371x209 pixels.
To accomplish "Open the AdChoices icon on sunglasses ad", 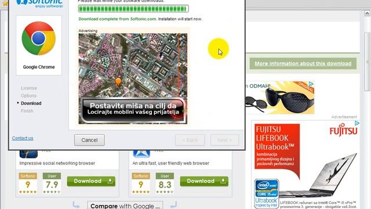I will tap(311, 84).
